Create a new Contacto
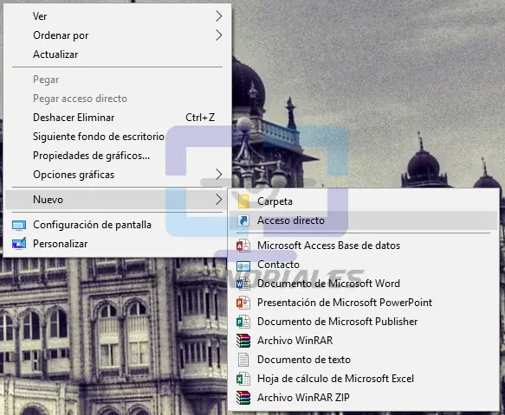The width and height of the screenshot is (505, 415). pyautogui.click(x=364, y=265)
